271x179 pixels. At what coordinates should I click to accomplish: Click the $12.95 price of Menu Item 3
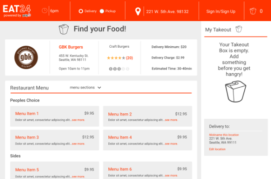(x=88, y=137)
